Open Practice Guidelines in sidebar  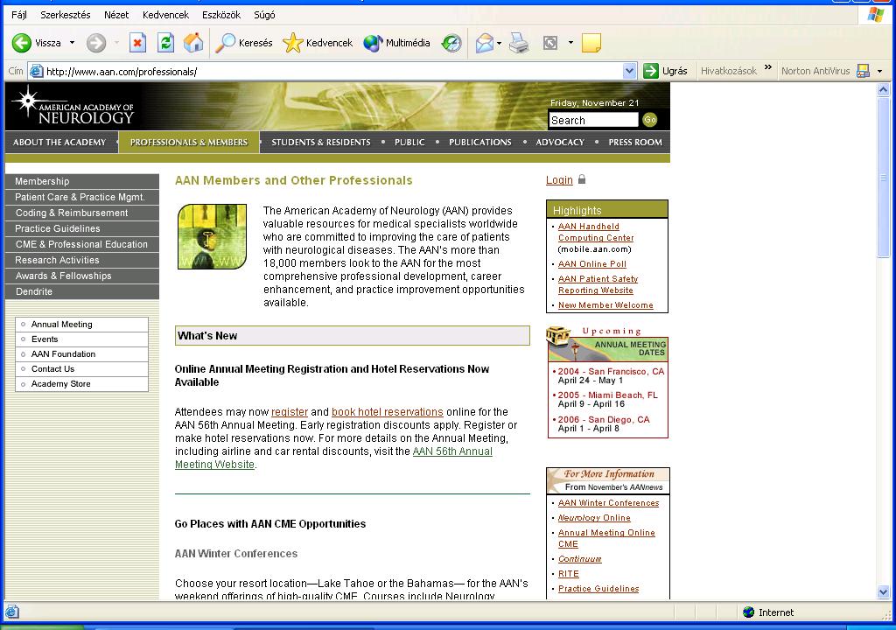point(81,228)
